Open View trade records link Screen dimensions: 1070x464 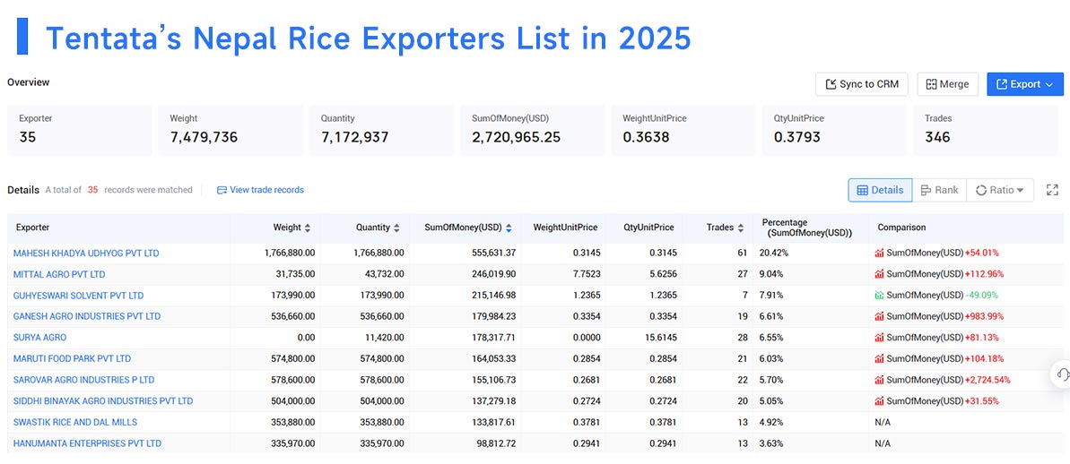(x=260, y=190)
